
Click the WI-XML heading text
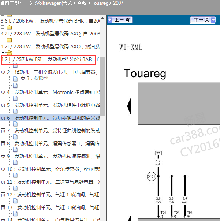(x=131, y=47)
